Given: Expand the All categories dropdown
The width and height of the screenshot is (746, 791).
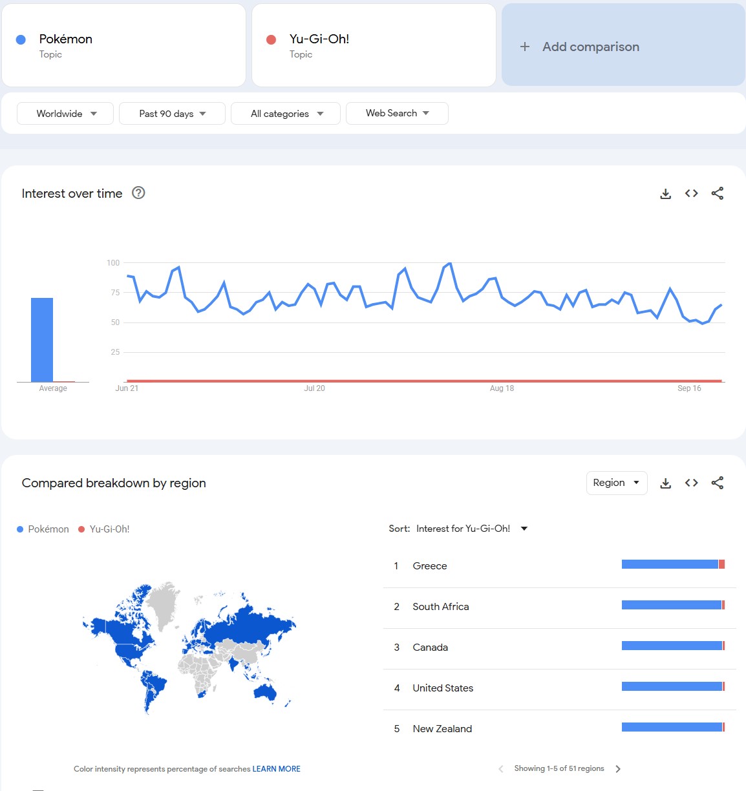Looking at the screenshot, I should tap(286, 113).
